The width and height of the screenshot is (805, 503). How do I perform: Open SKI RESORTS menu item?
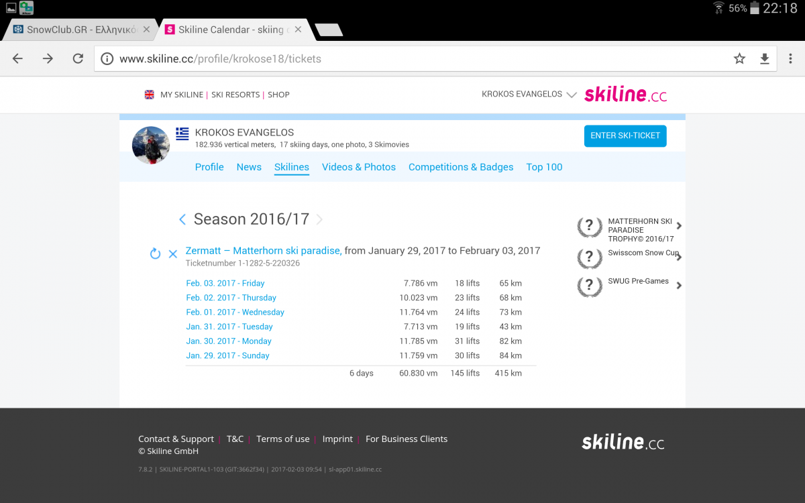(235, 95)
